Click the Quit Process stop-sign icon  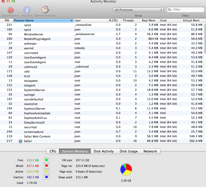coord(11,10)
